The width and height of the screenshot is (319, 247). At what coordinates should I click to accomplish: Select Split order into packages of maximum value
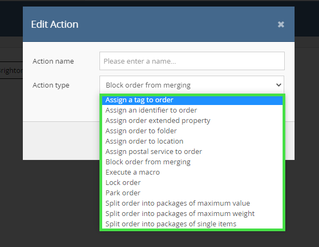(x=192, y=203)
